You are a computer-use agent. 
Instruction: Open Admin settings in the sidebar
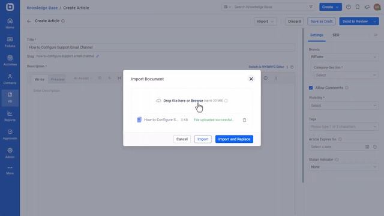tap(10, 153)
